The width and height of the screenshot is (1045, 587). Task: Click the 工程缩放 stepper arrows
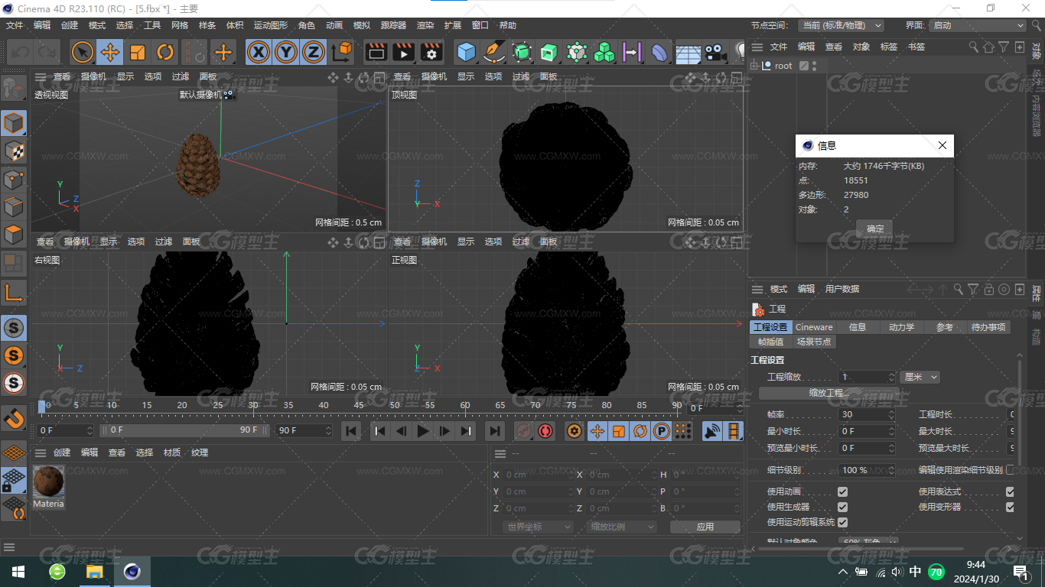(x=891, y=377)
